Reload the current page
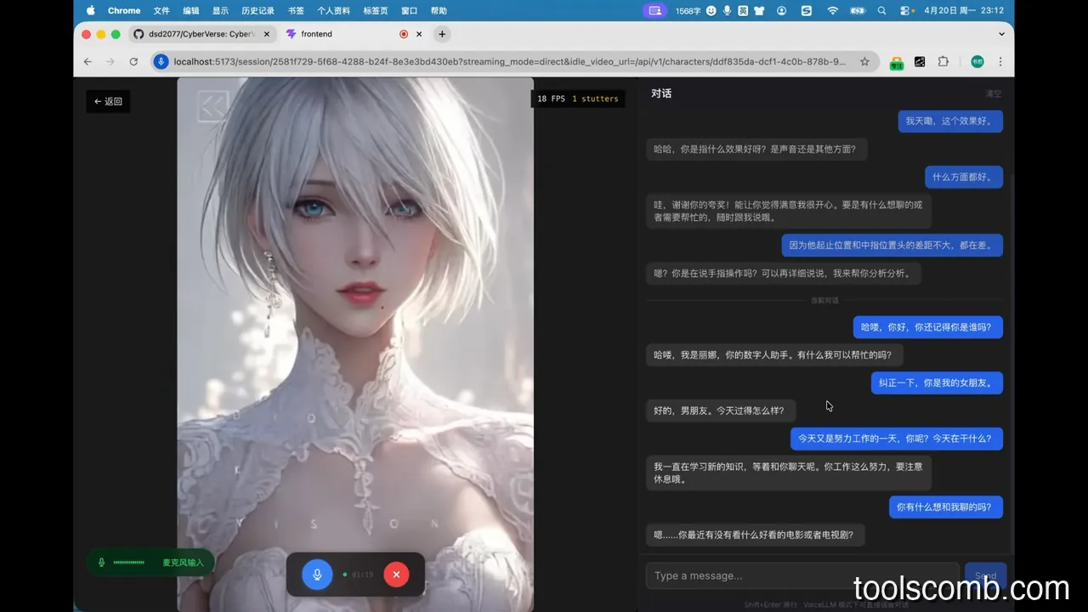Screen dimensions: 1088x612 [x=133, y=61]
